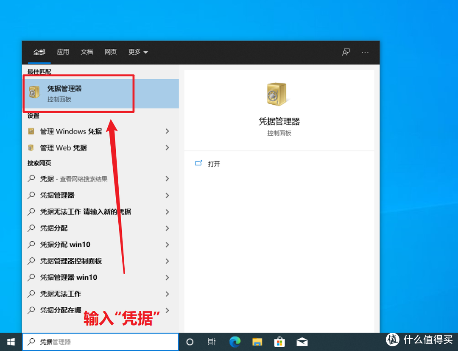
Task: Click the feedback person icon in search header
Action: pos(346,52)
